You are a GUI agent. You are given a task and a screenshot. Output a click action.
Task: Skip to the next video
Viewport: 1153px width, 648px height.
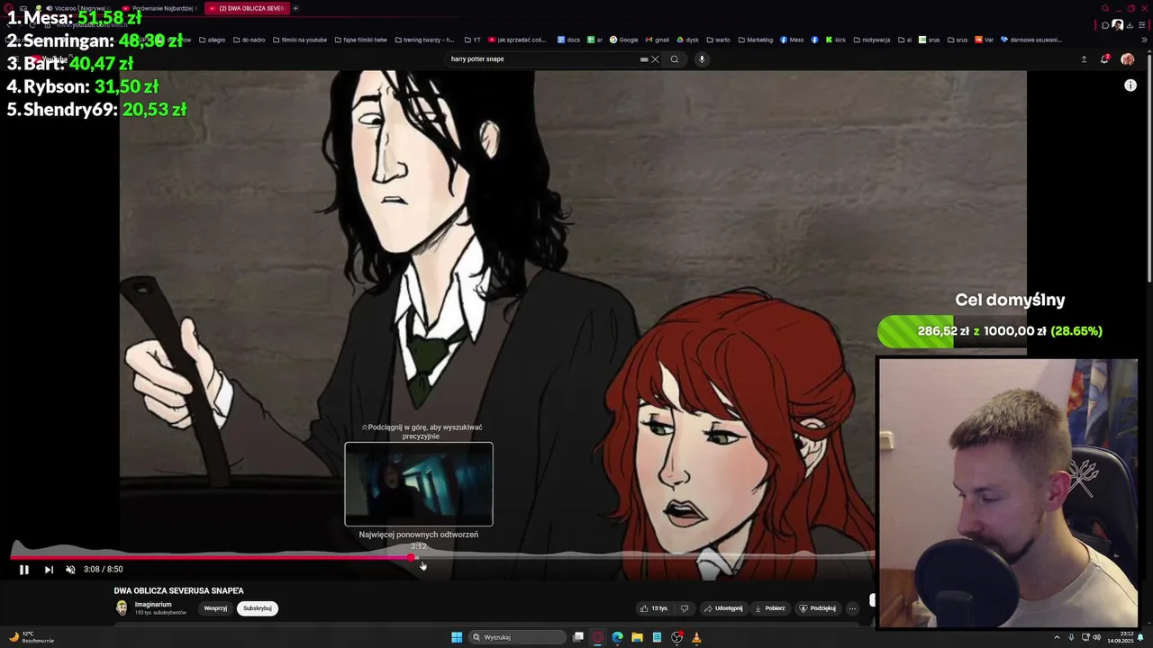(49, 569)
